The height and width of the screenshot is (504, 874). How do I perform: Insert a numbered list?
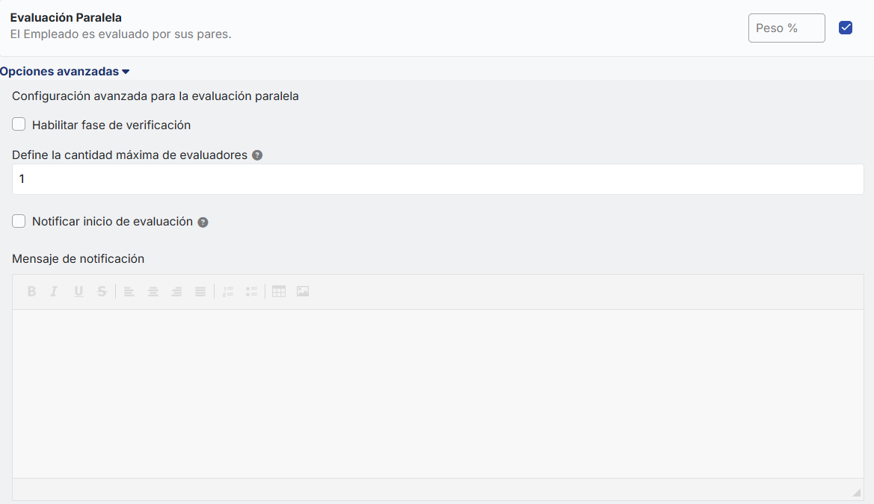pos(229,292)
